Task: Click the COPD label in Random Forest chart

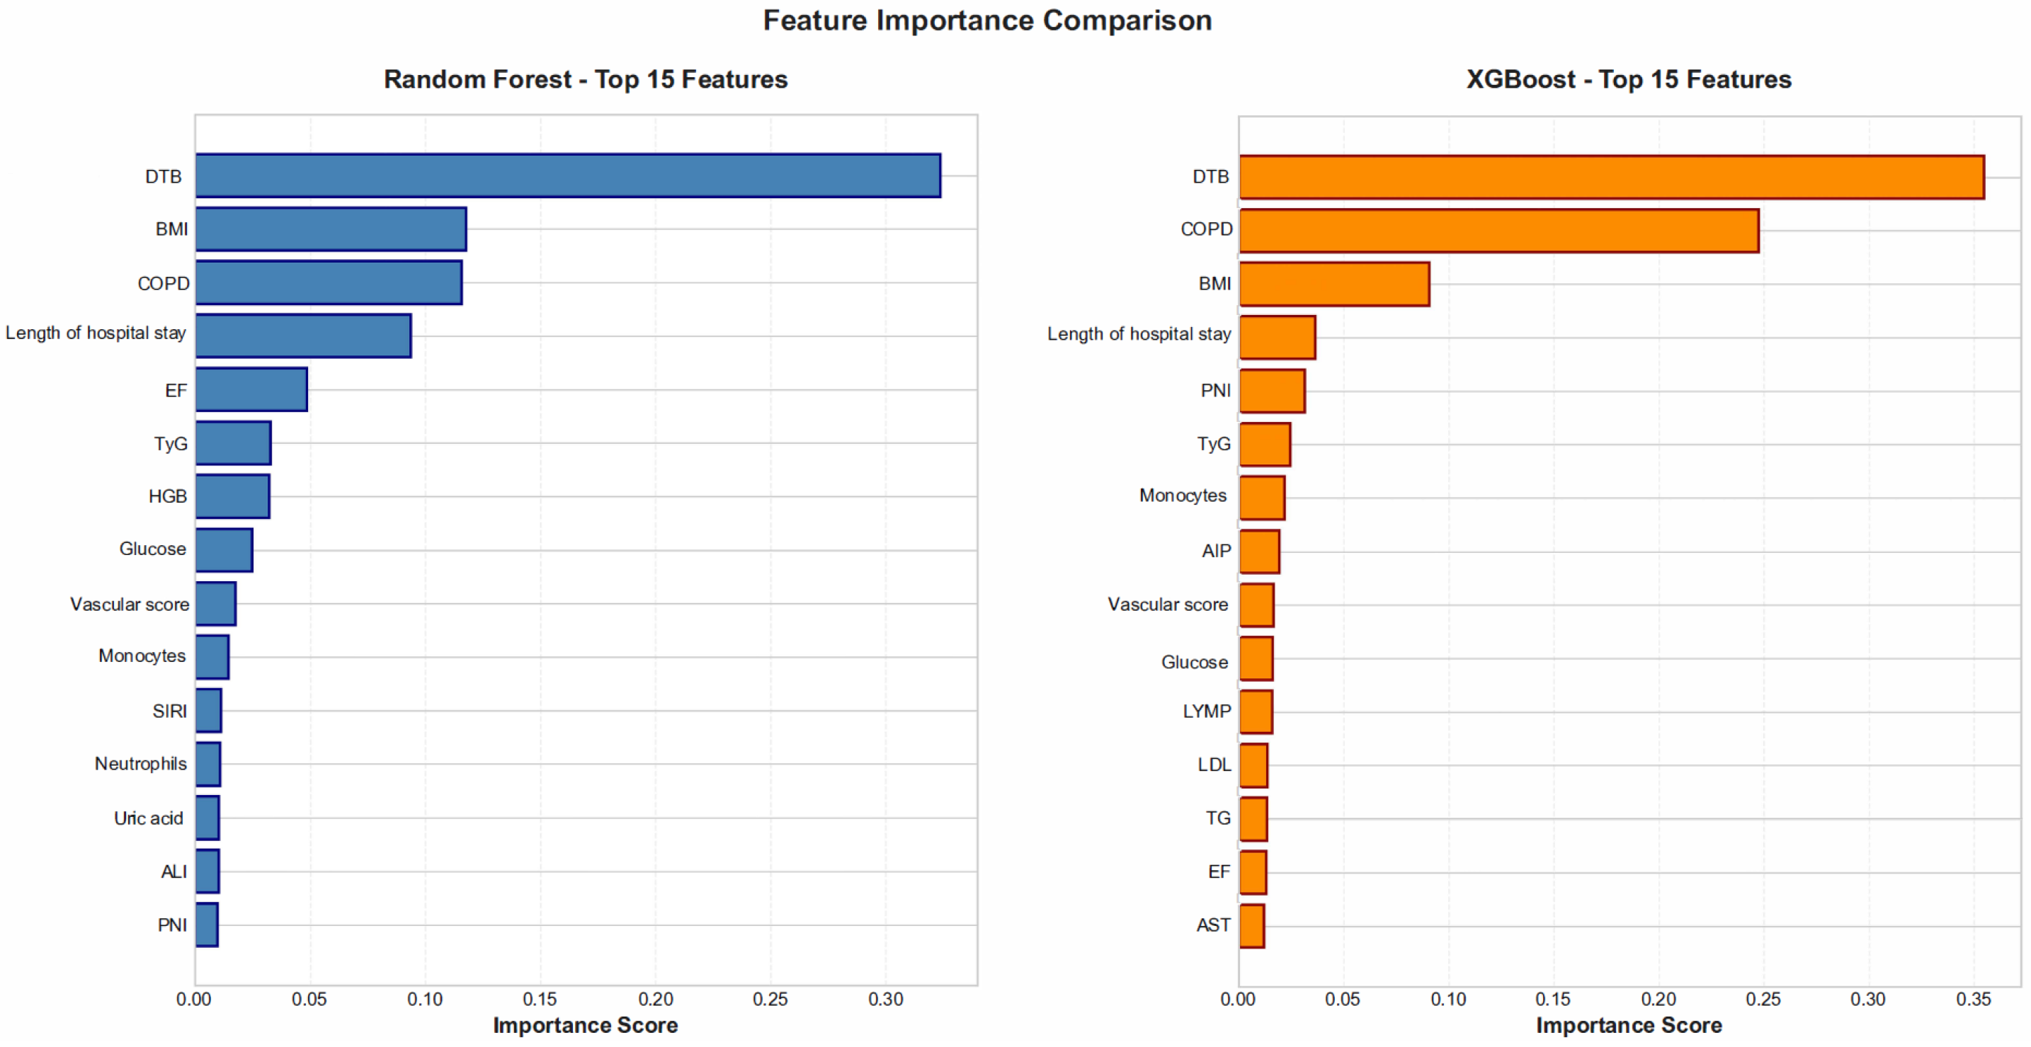Action: 163,284
